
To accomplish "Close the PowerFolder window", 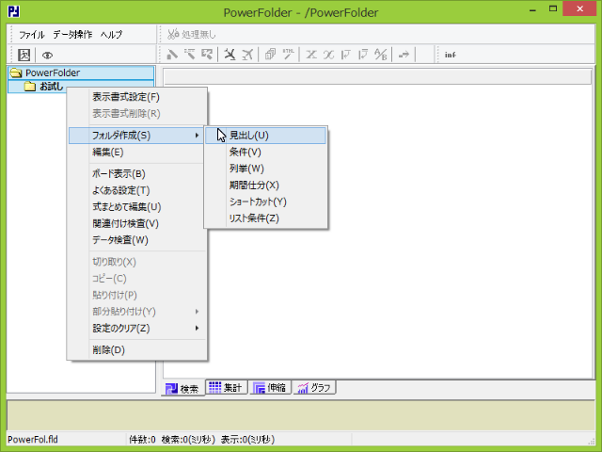I will tap(579, 8).
